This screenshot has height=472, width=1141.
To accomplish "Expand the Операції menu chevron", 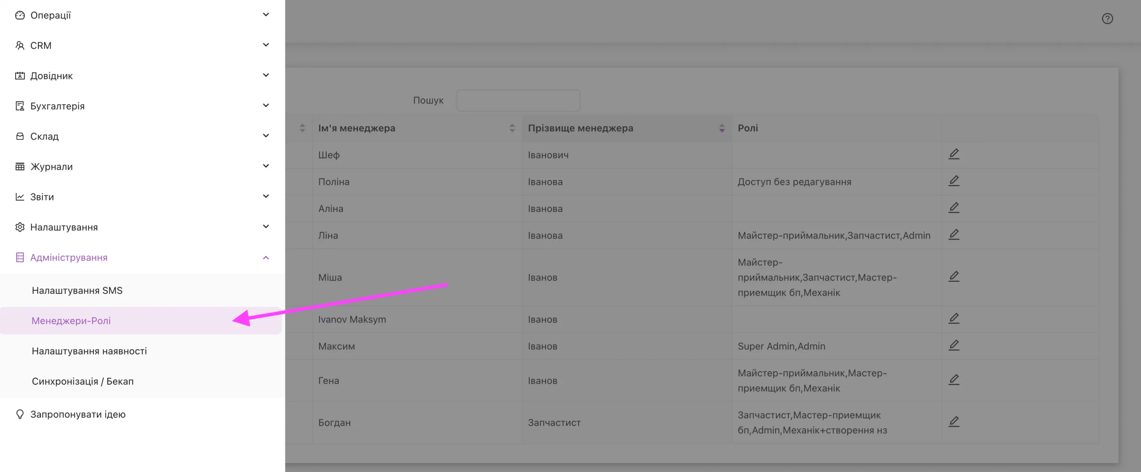I will click(x=266, y=15).
